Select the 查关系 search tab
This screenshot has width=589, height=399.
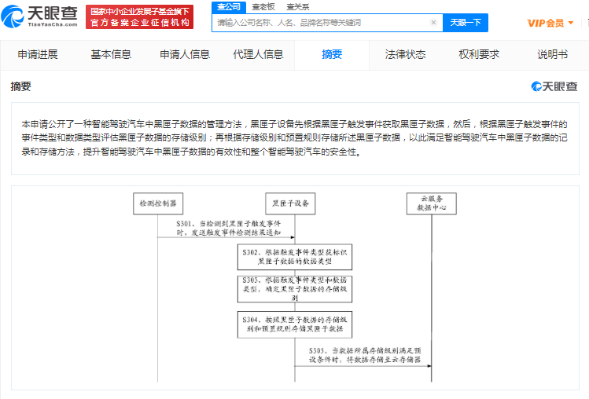pyautogui.click(x=297, y=7)
